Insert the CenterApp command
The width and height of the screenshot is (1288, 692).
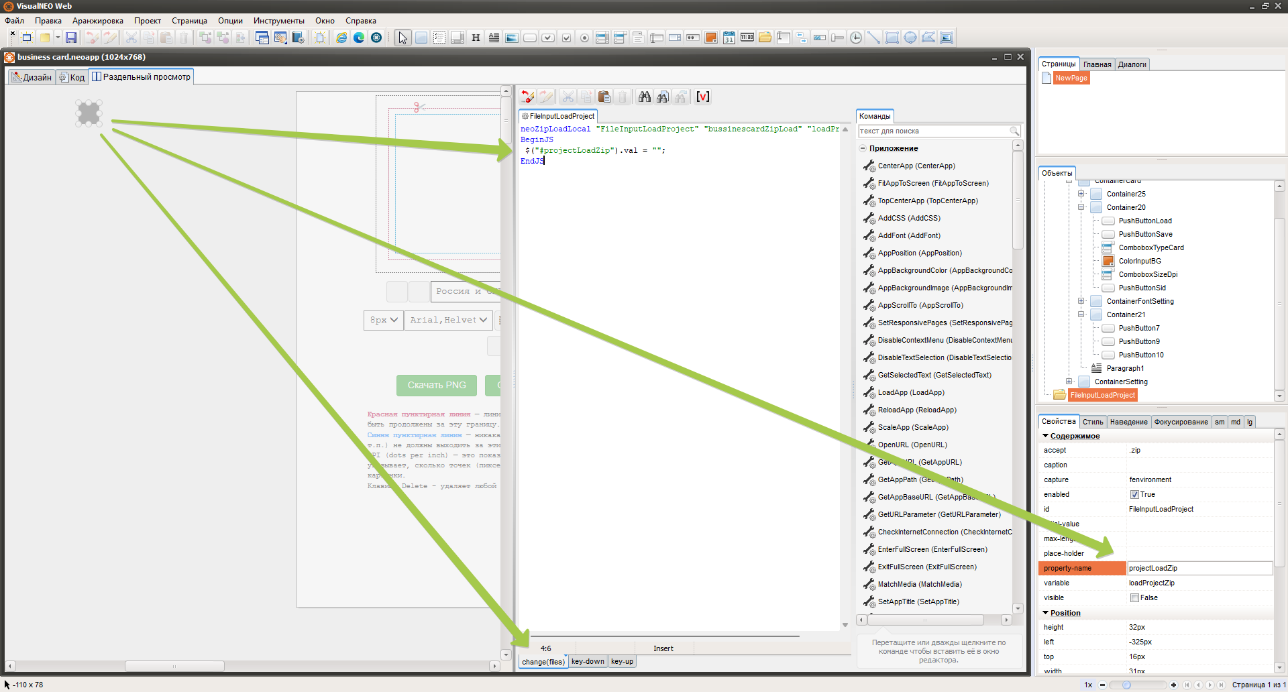[x=916, y=166]
